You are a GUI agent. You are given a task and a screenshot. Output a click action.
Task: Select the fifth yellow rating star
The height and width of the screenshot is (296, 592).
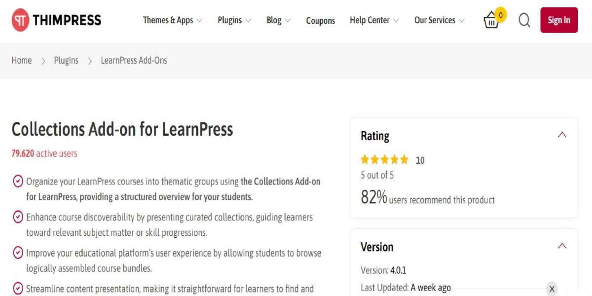tap(404, 159)
